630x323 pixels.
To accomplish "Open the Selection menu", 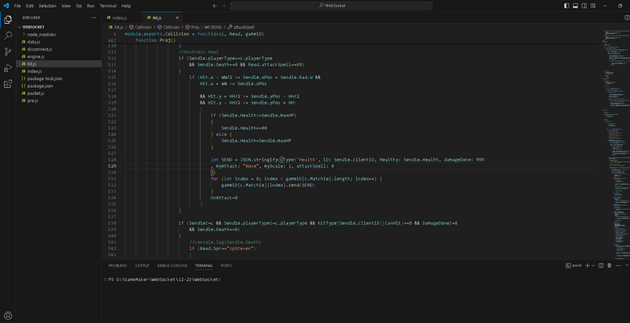I will pos(48,6).
